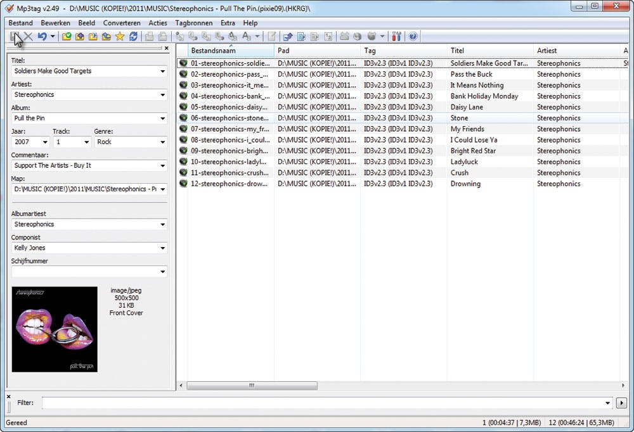Sort by the Pad column header
Viewport: 634px width, 432px height.
(x=318, y=51)
